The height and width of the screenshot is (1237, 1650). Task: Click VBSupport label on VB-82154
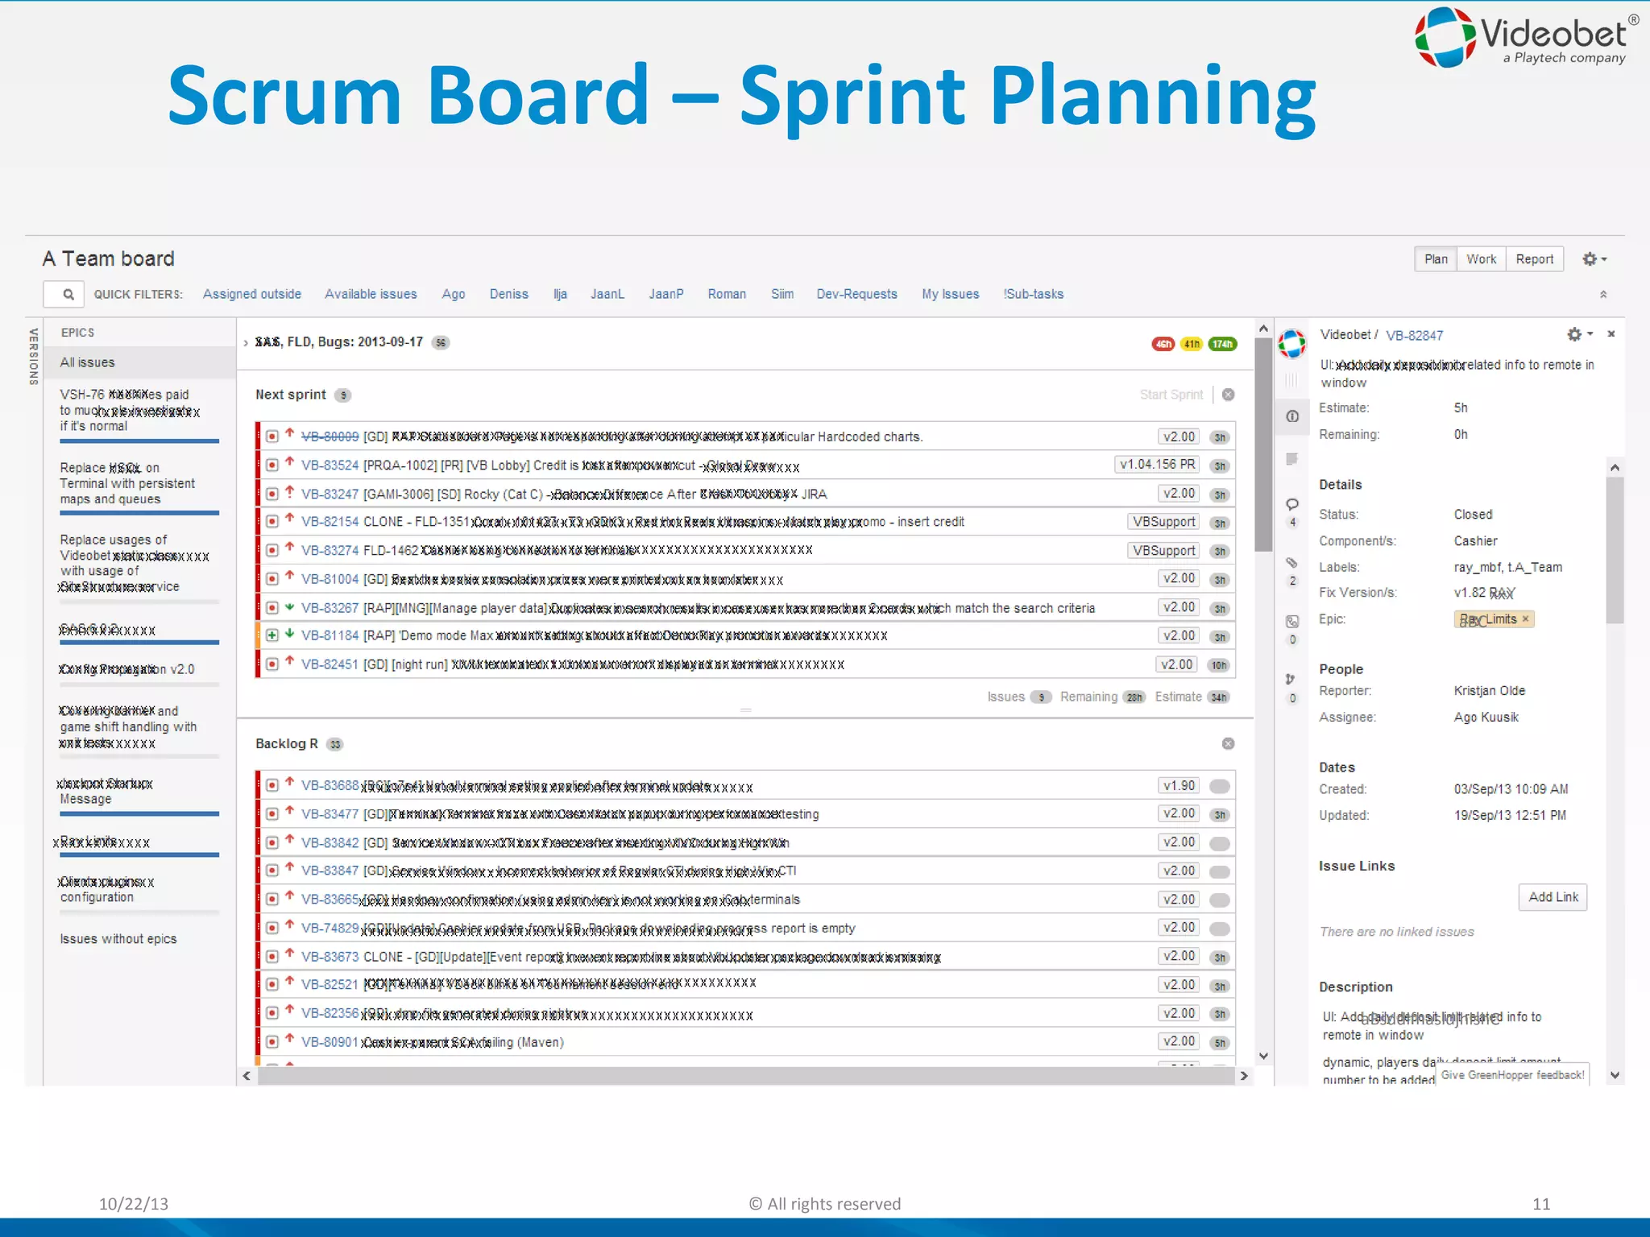(1163, 522)
